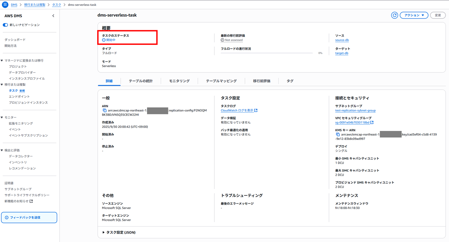449x242 pixels.
Task: Open データコレクター in sidebar
Action: (x=21, y=156)
